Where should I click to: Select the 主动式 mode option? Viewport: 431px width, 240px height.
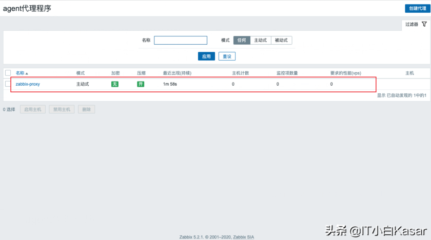(261, 40)
